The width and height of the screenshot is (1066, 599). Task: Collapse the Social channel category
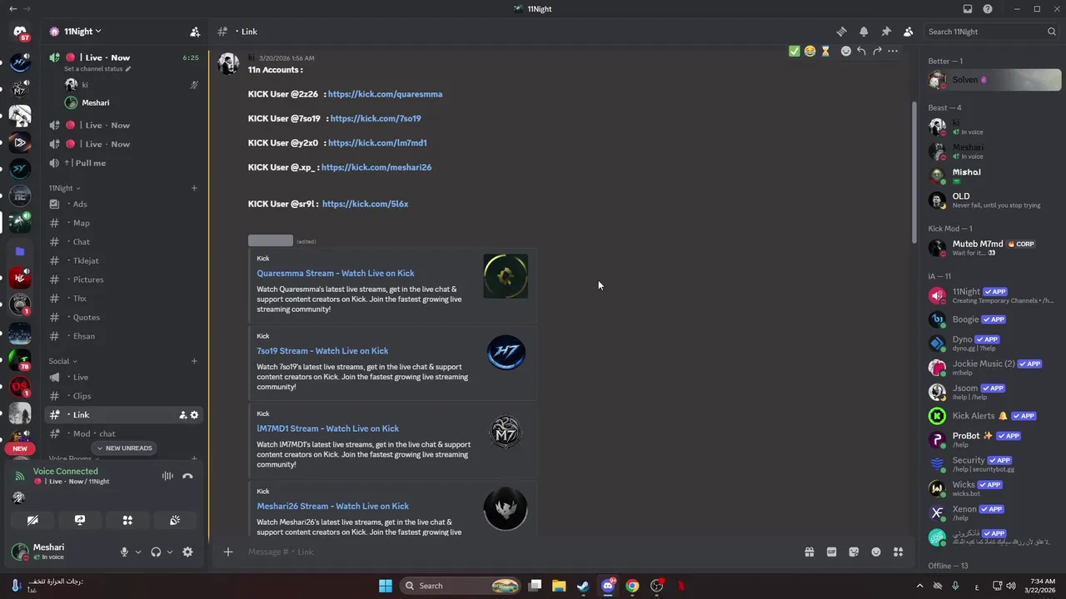tap(62, 361)
